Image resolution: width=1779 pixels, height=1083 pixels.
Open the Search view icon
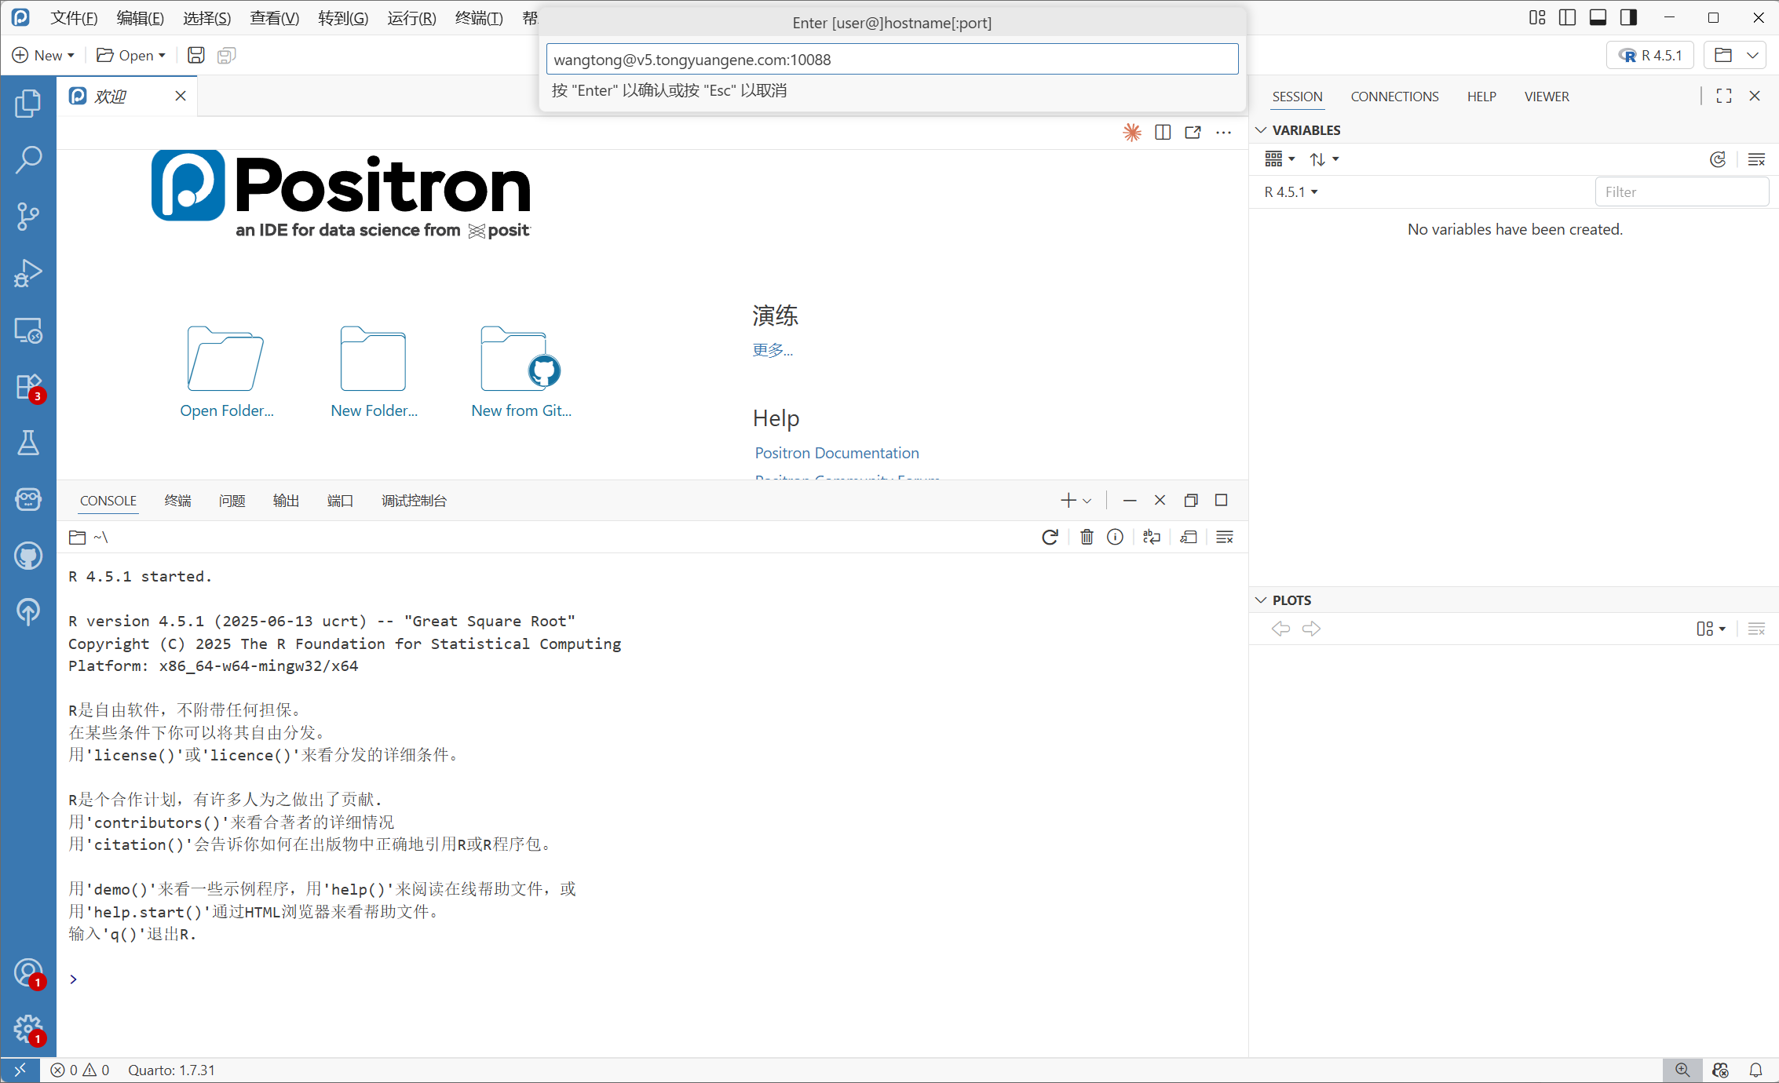coord(28,159)
